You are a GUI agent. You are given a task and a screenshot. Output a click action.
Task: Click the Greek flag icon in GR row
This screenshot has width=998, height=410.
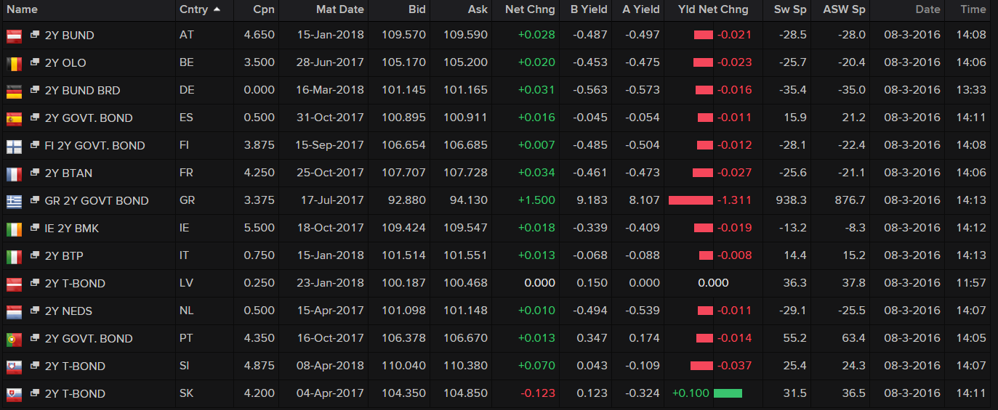(x=14, y=201)
